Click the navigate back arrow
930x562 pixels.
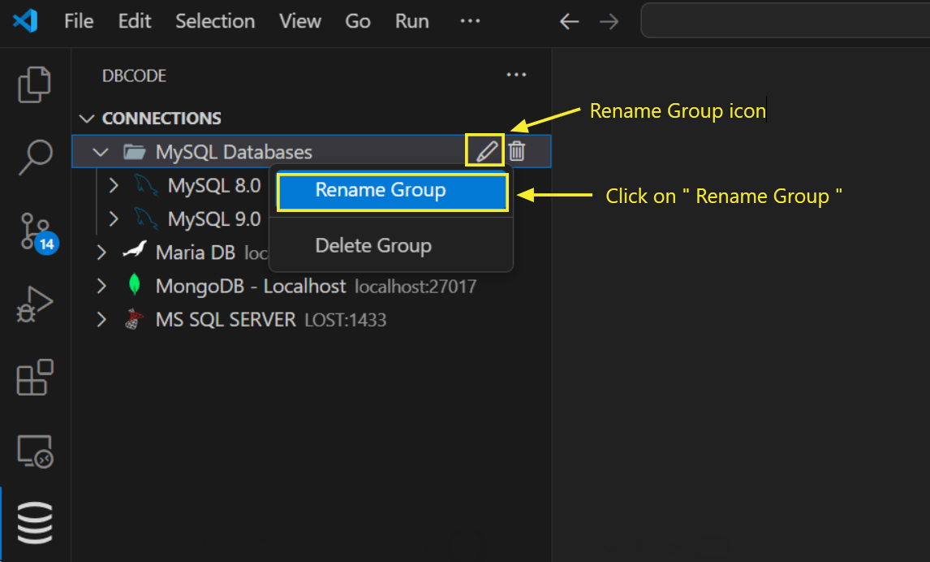pyautogui.click(x=569, y=21)
